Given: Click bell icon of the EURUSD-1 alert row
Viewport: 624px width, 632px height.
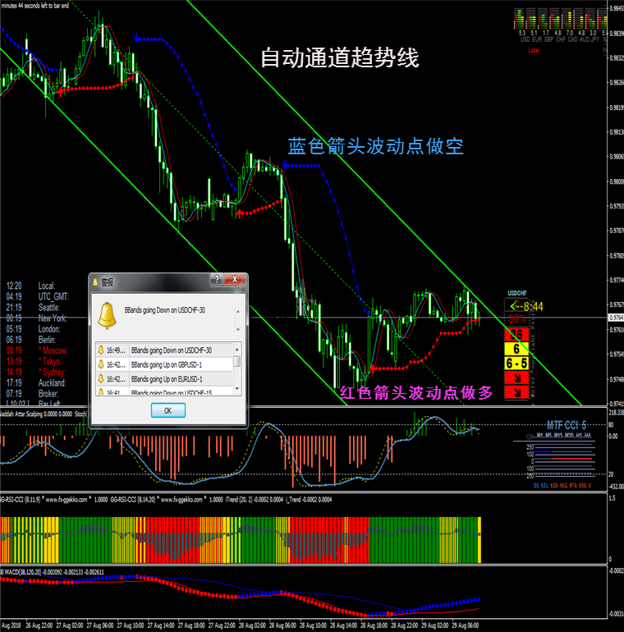Looking at the screenshot, I should coord(101,379).
